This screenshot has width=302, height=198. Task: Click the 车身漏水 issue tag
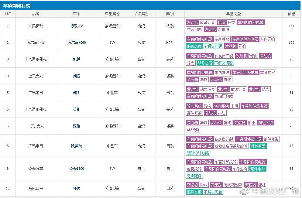[268, 73]
